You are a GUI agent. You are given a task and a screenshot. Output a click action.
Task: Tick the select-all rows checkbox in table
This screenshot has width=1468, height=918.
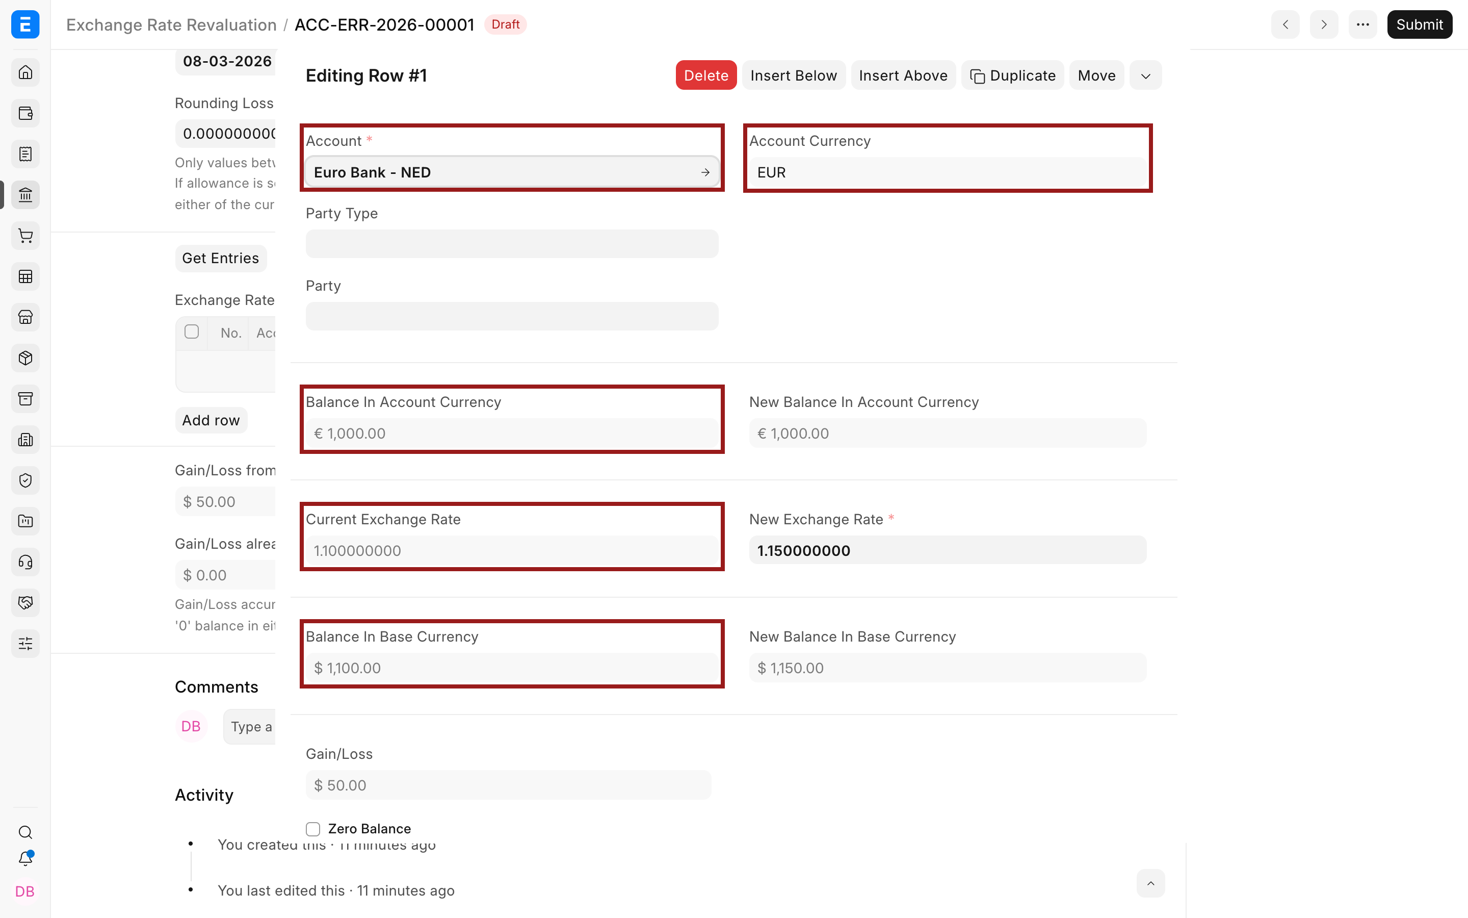(x=192, y=331)
